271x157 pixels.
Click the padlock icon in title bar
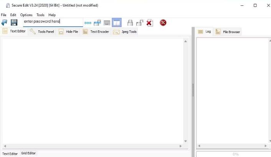(8, 5)
